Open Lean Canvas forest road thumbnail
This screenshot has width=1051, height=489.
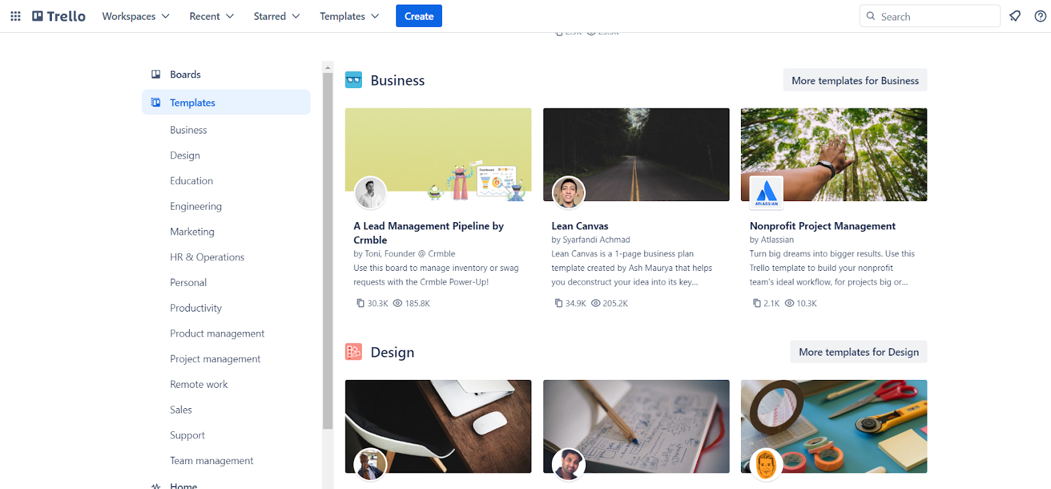coord(636,154)
